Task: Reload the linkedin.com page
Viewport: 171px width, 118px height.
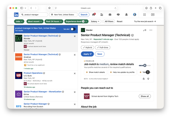Action: pos(115,8)
